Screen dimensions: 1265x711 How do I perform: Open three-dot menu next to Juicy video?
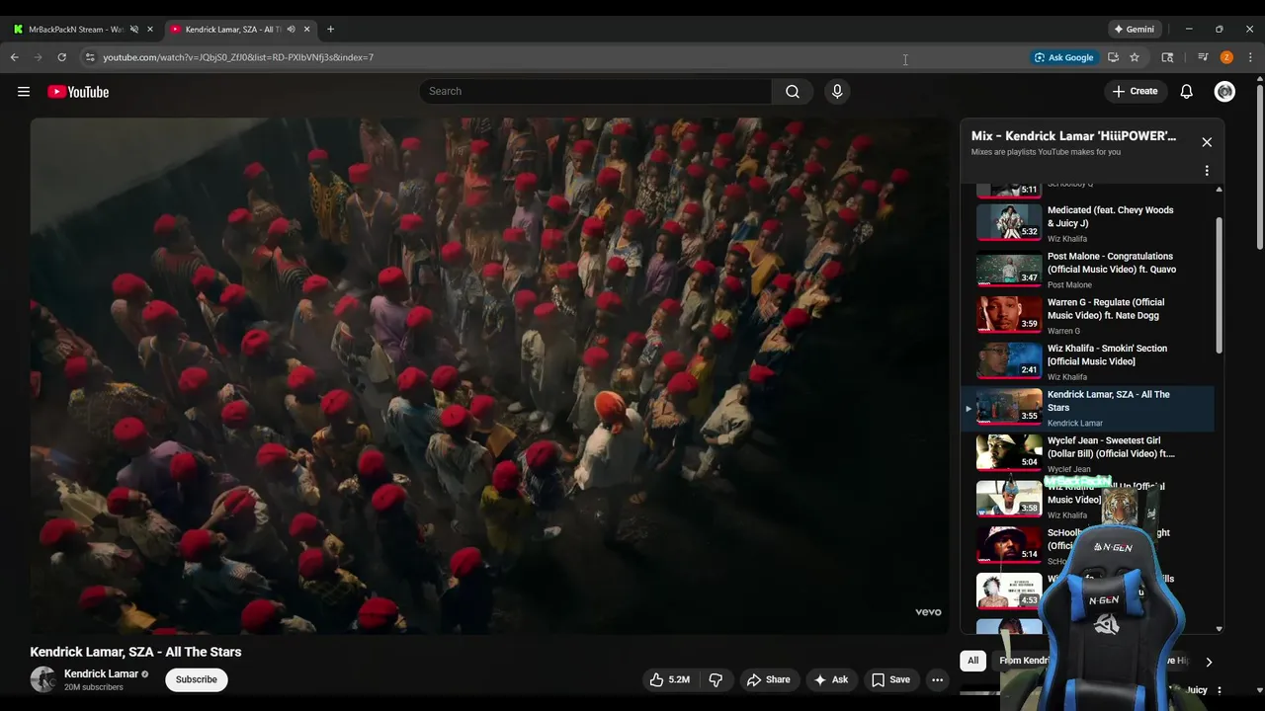click(1220, 690)
